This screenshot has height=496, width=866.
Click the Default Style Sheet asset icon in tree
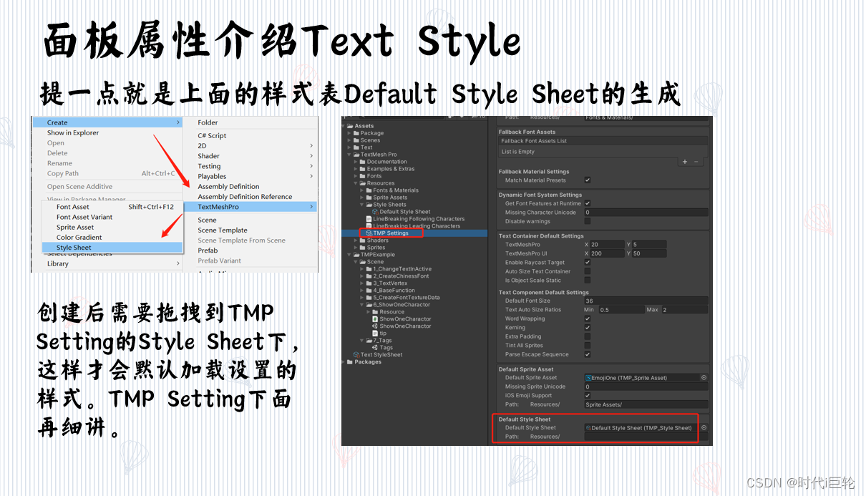(376, 212)
